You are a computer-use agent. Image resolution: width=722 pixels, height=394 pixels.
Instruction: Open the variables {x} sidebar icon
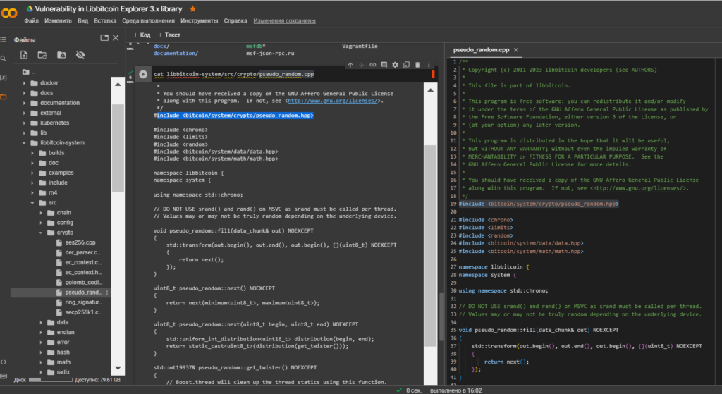(4, 78)
